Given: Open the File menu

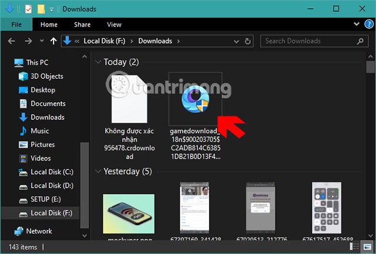Looking at the screenshot, I should click(x=16, y=25).
